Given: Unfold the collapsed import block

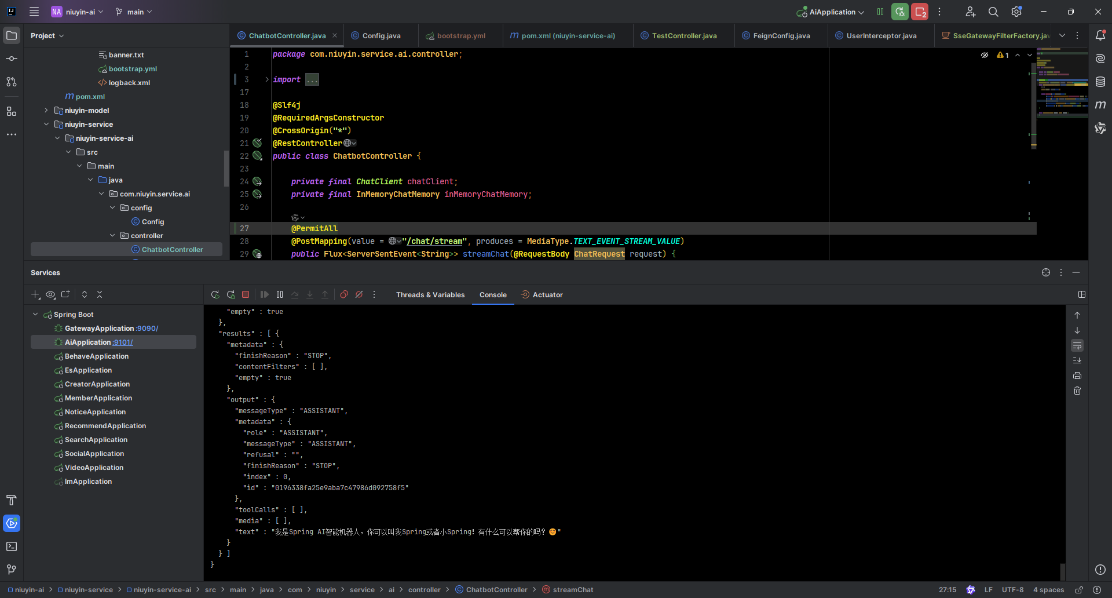Looking at the screenshot, I should pyautogui.click(x=267, y=79).
